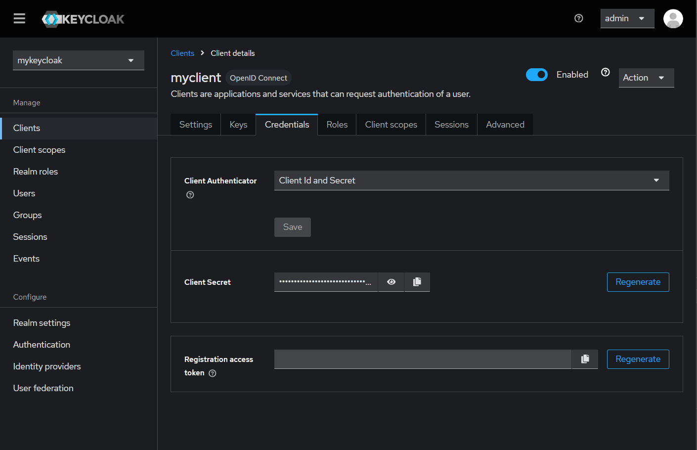
Task: Go to Realm roles in sidebar
Action: point(79,172)
